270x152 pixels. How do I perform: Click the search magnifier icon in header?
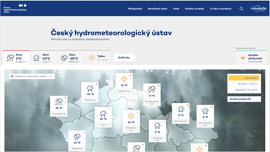tap(241, 8)
